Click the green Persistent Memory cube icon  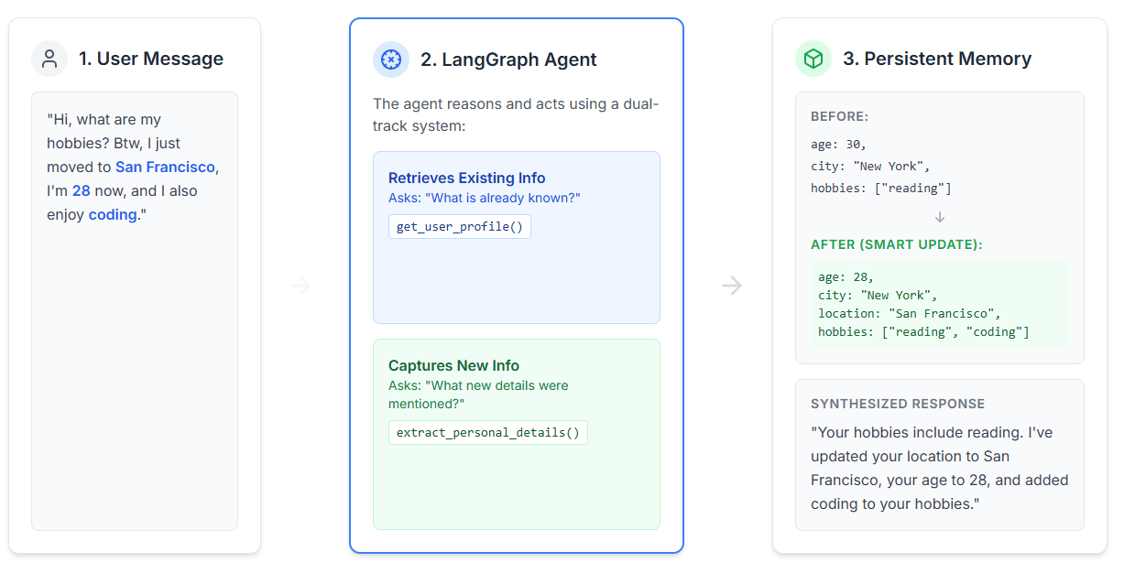pyautogui.click(x=813, y=59)
